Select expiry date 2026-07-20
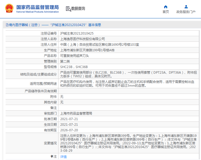The height and width of the screenshot is (160, 201). point(69,130)
